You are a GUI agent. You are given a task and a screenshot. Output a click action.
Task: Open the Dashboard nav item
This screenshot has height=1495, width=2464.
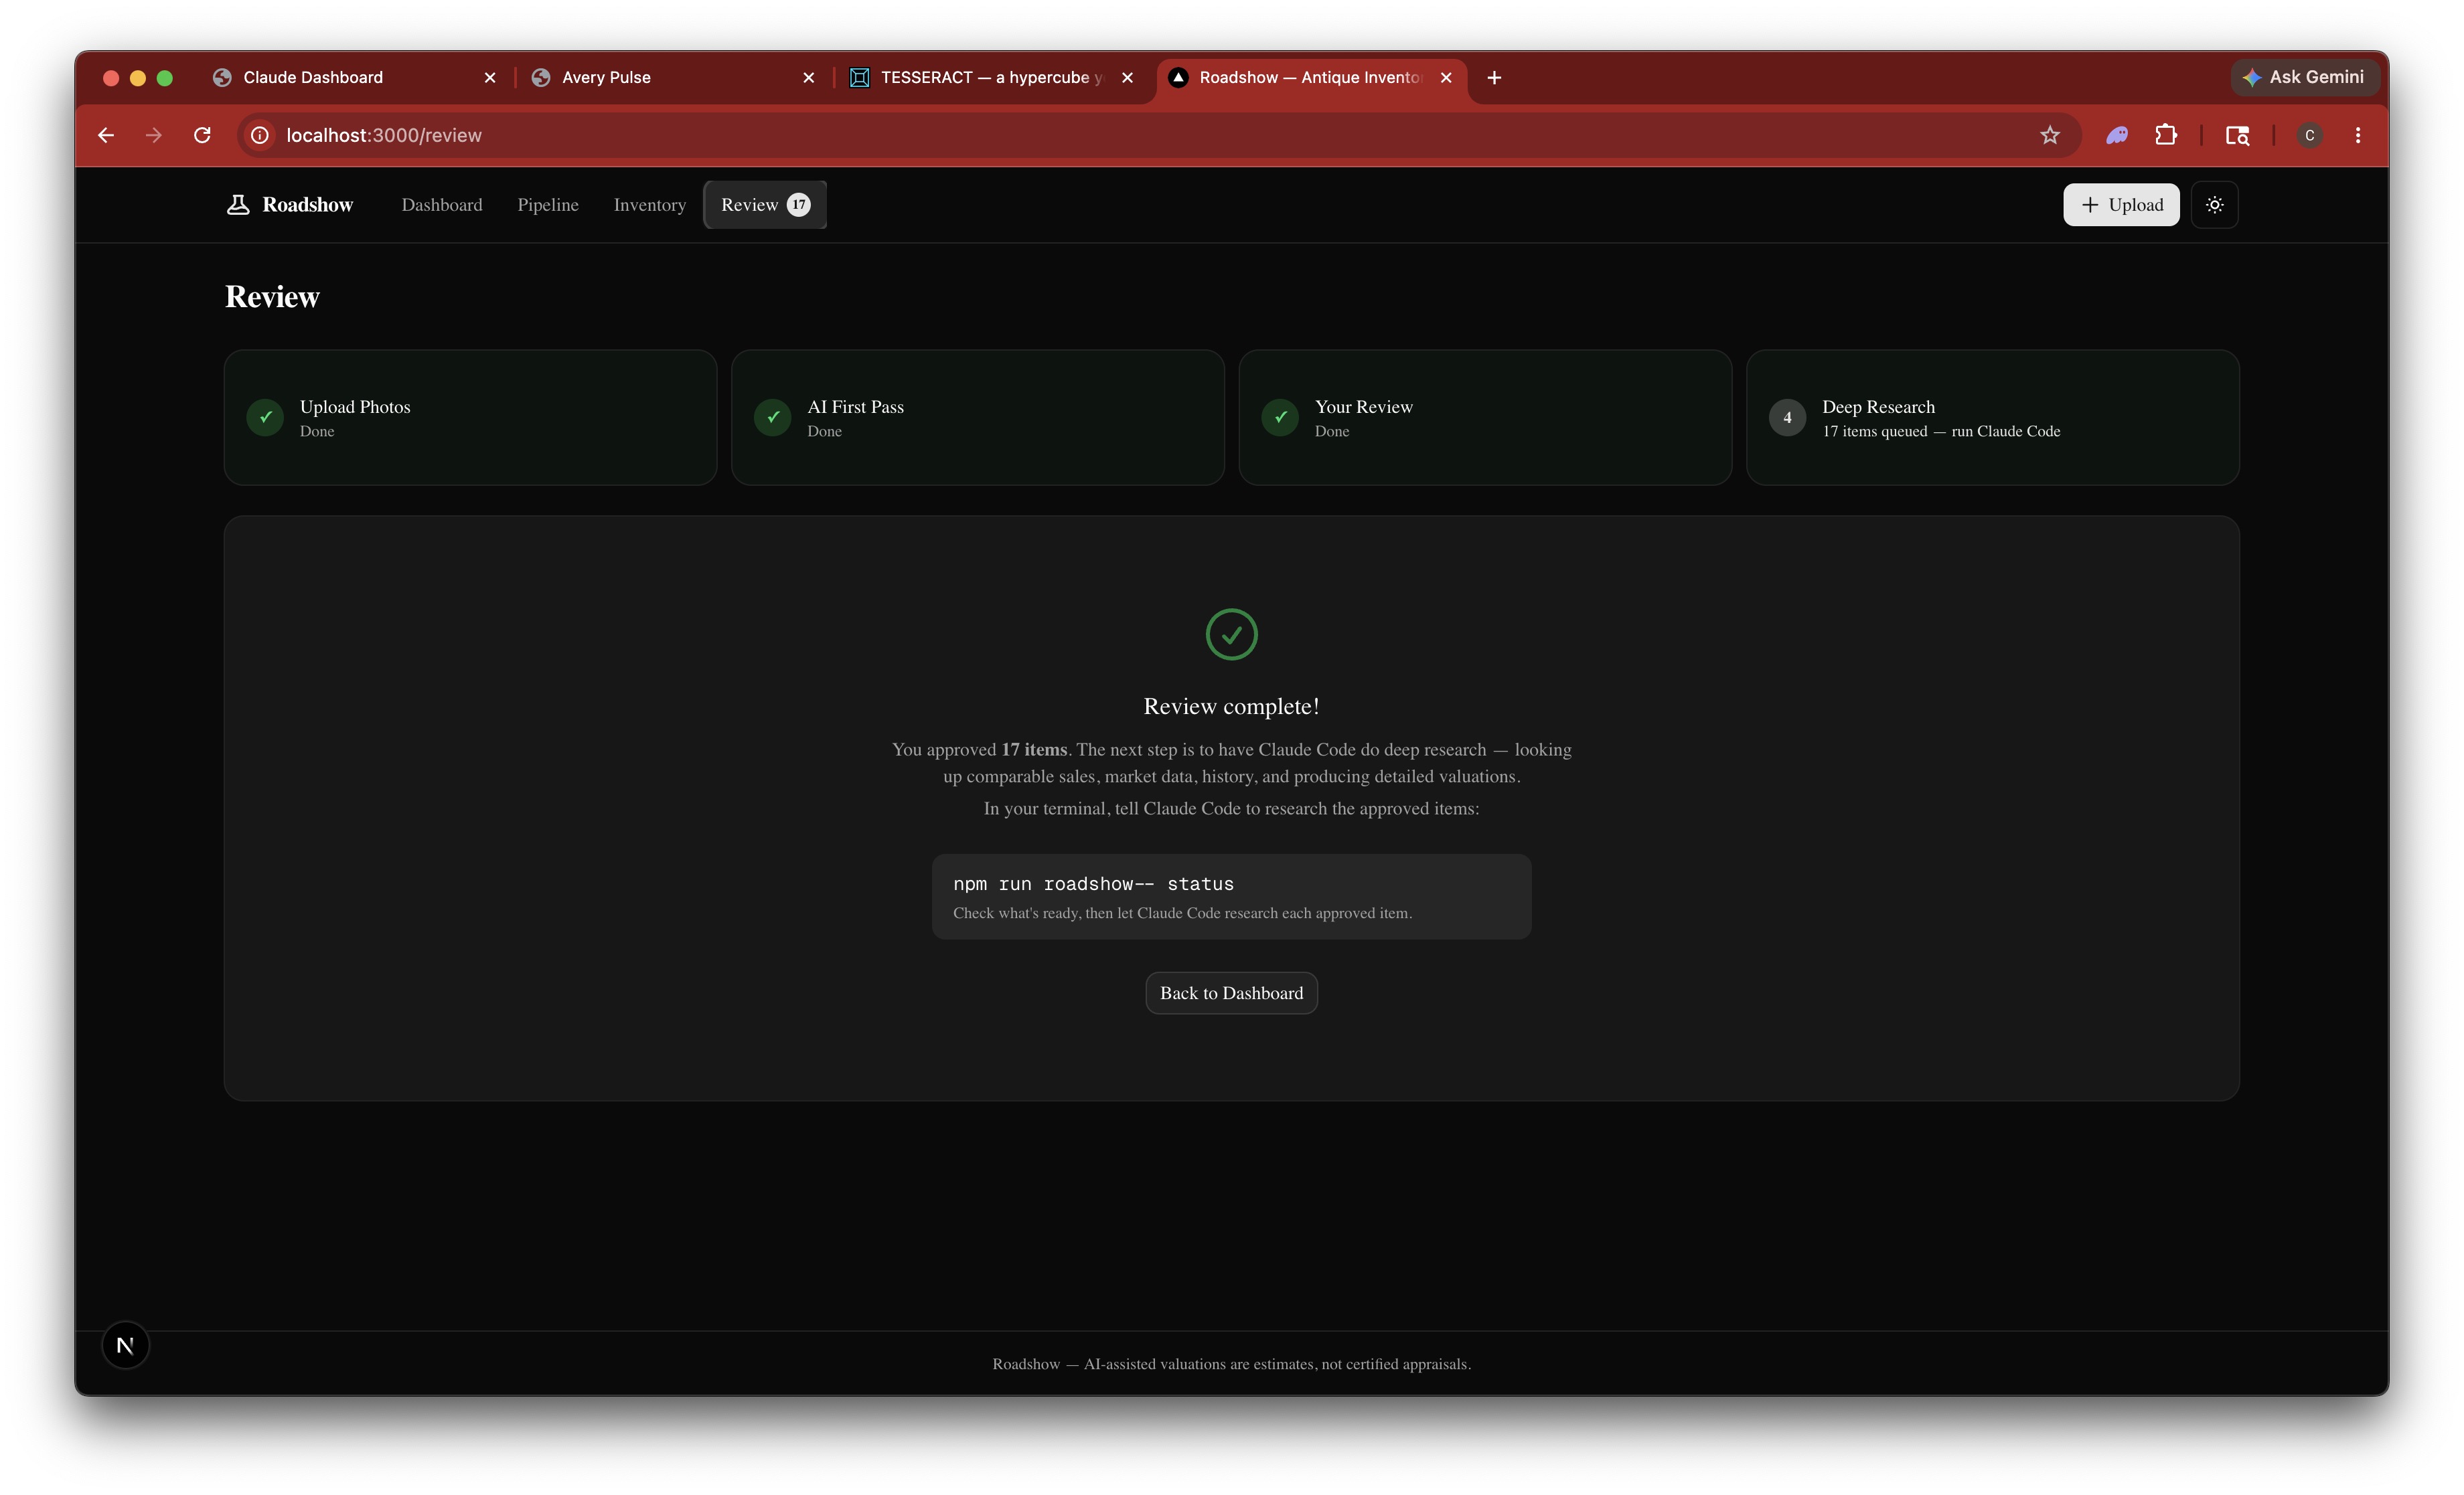click(x=442, y=205)
